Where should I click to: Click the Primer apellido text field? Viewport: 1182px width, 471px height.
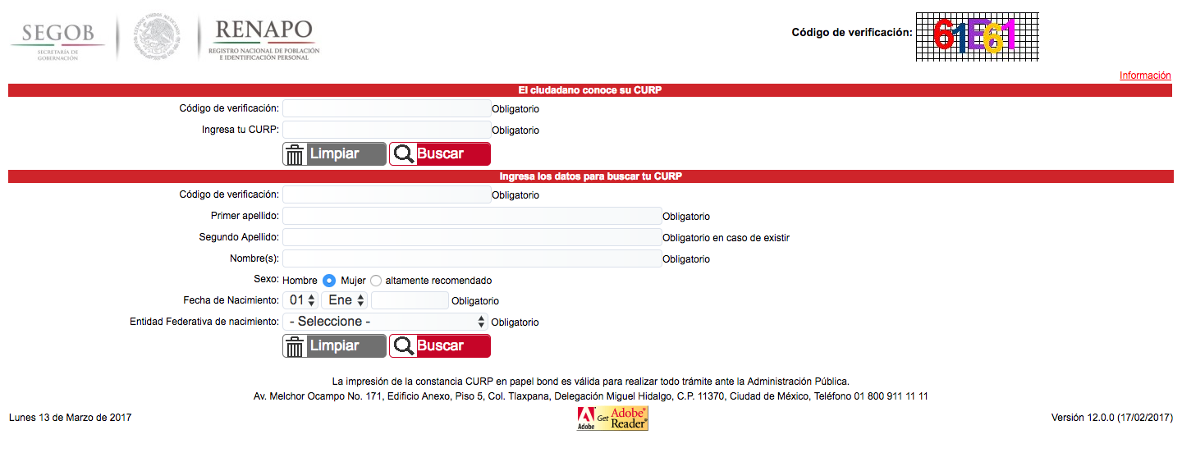coord(472,216)
